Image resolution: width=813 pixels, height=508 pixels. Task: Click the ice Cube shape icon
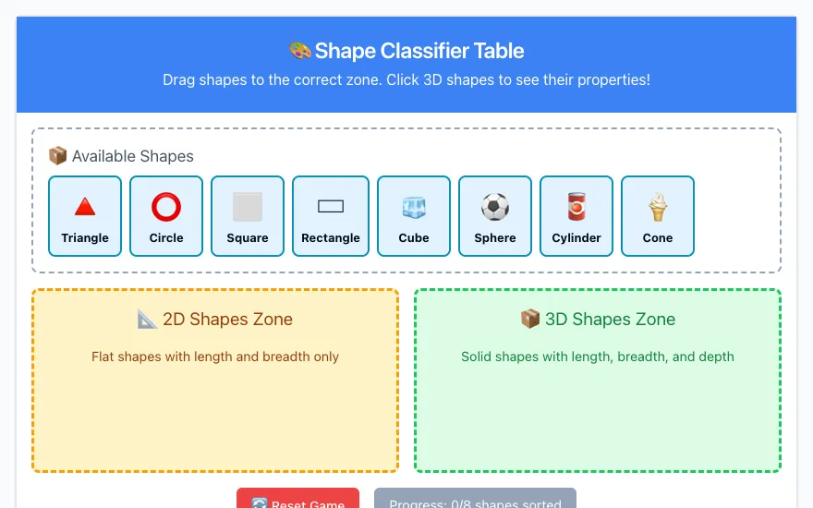(x=414, y=207)
